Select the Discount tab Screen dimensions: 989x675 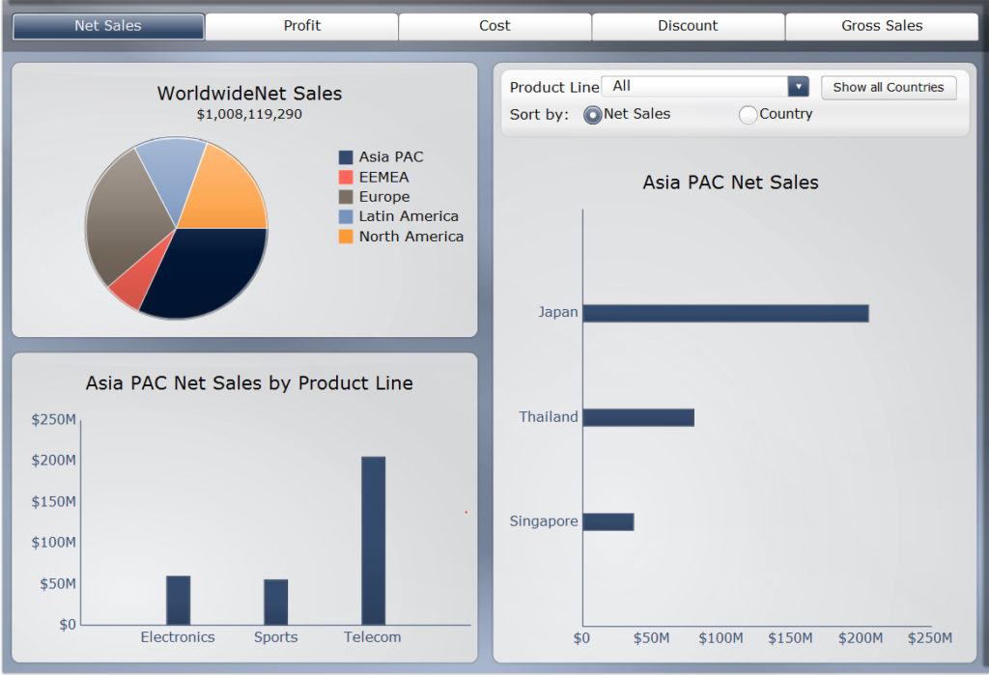[688, 26]
